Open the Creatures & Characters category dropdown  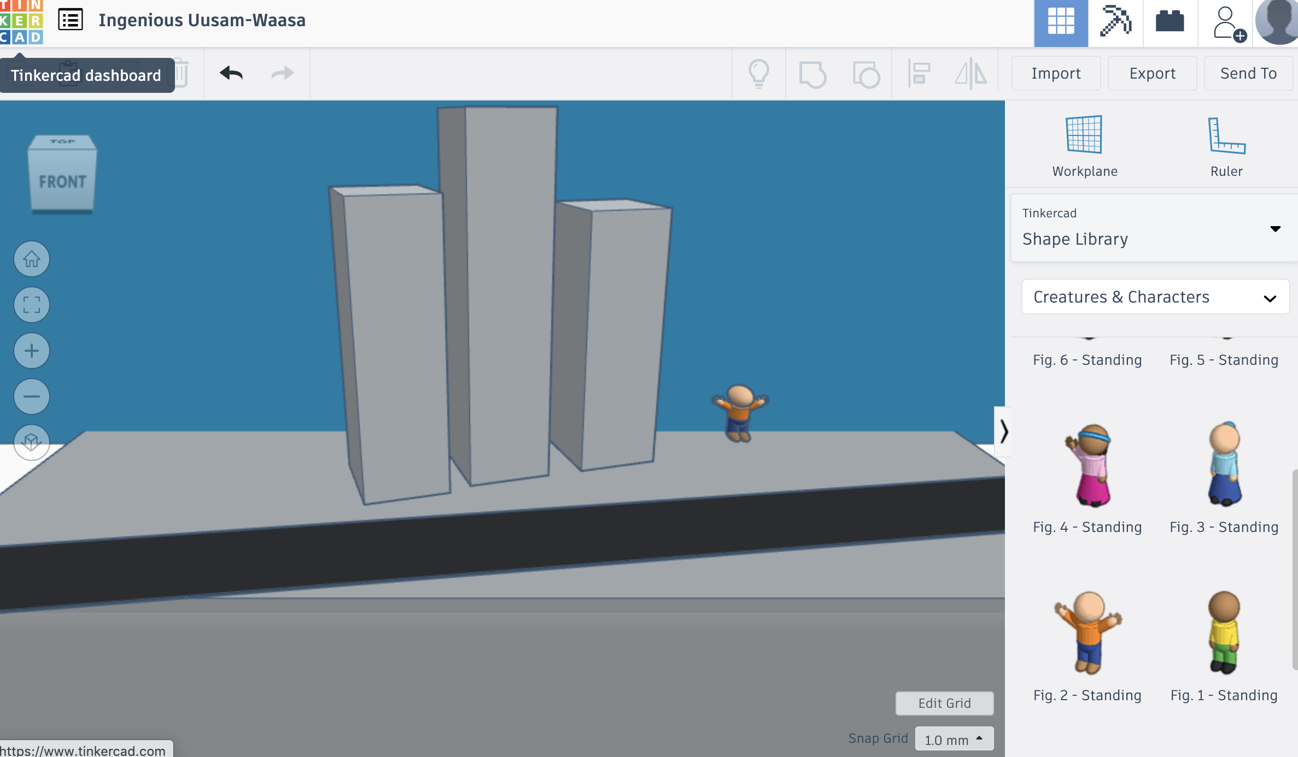pos(1155,297)
